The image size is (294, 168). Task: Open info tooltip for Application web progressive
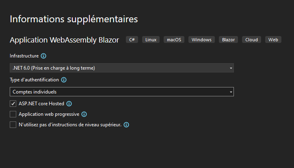(84, 114)
